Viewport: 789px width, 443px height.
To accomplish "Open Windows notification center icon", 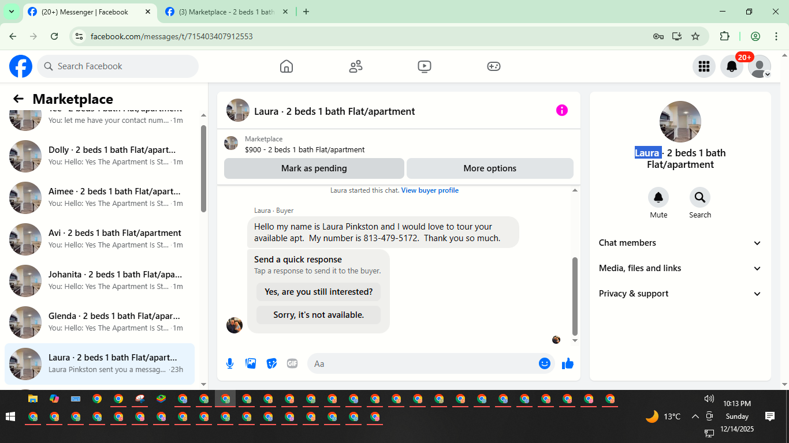I will [x=769, y=416].
